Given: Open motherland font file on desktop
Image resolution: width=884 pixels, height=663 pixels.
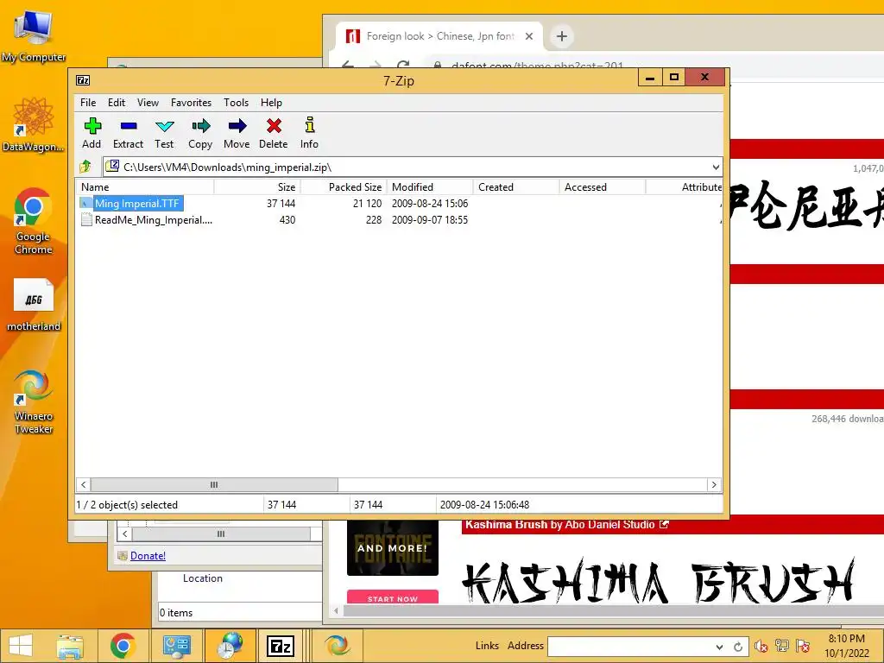Looking at the screenshot, I should (x=34, y=305).
